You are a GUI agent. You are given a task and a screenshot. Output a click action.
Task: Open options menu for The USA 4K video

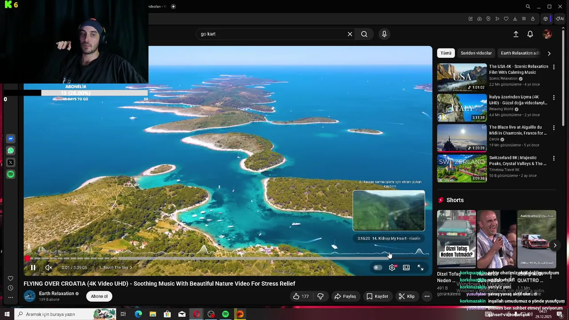point(553,67)
